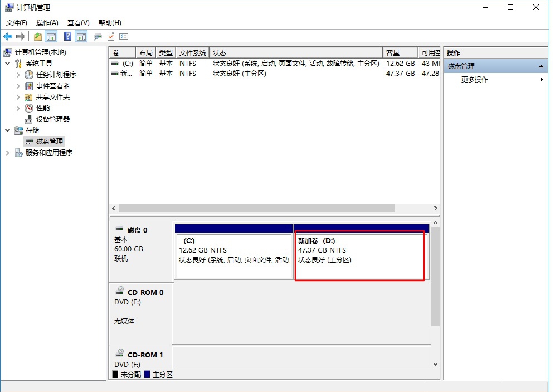Click the disk search toolbar icon
This screenshot has width=555, height=392.
click(x=98, y=36)
